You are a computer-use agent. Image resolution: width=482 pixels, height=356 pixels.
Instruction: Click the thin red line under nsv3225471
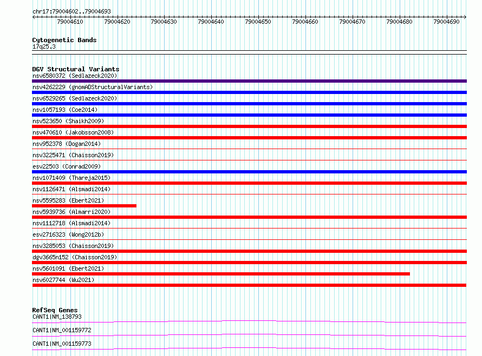(249, 160)
